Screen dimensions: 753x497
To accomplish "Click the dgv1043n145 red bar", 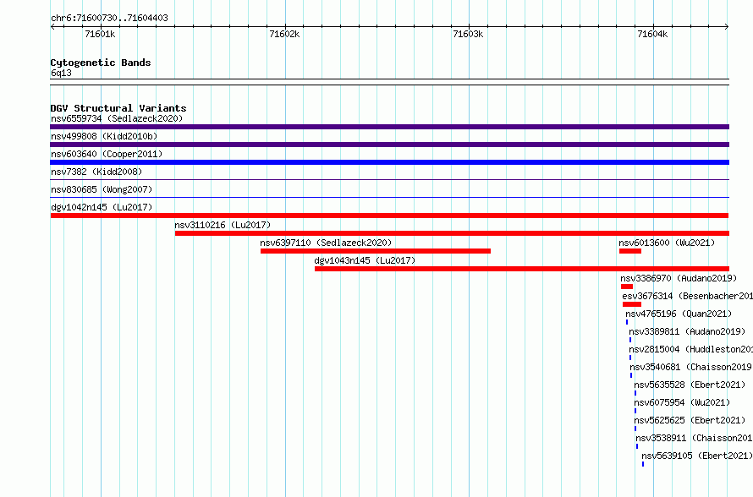I will (x=522, y=269).
